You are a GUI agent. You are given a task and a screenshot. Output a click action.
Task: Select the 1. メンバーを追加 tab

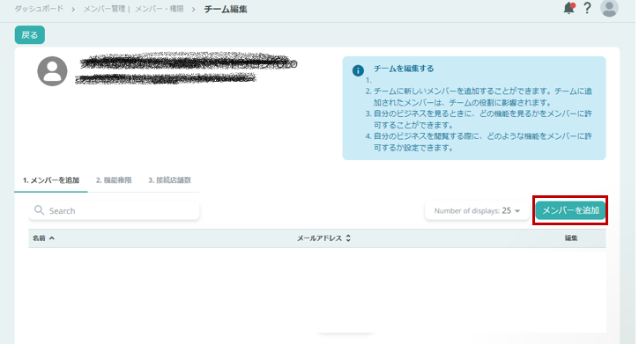(51, 180)
